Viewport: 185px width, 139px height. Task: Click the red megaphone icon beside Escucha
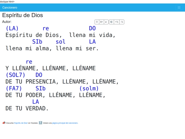(x=4, y=123)
